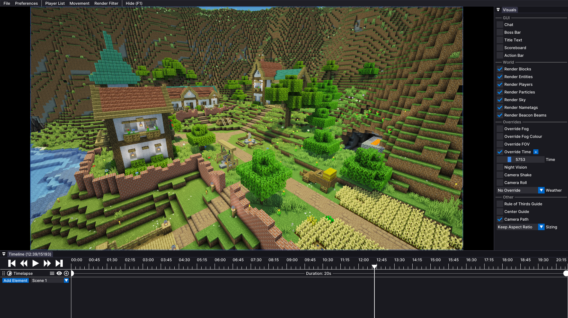Click the 06:00 mark on the timeline ruler
568x318 pixels.
coord(220,260)
